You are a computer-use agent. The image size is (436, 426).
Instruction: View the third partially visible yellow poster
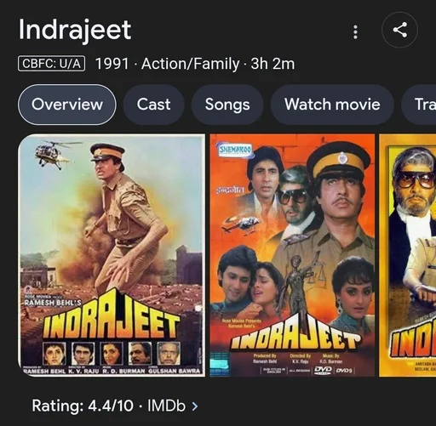(408, 255)
